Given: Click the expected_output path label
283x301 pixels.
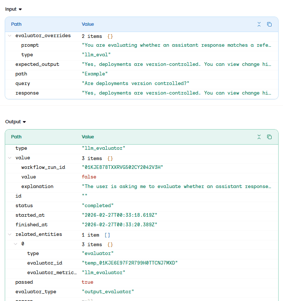Looking at the screenshot, I should click(37, 64).
